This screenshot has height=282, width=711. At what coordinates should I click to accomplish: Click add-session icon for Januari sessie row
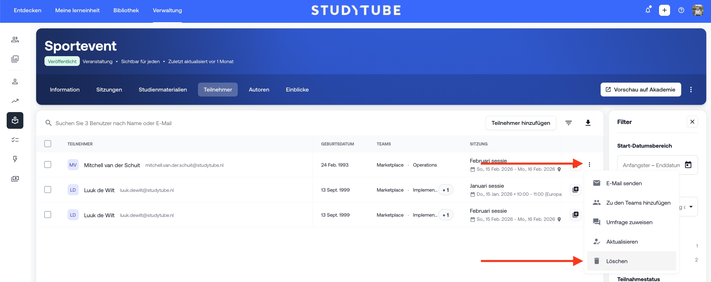[576, 190]
